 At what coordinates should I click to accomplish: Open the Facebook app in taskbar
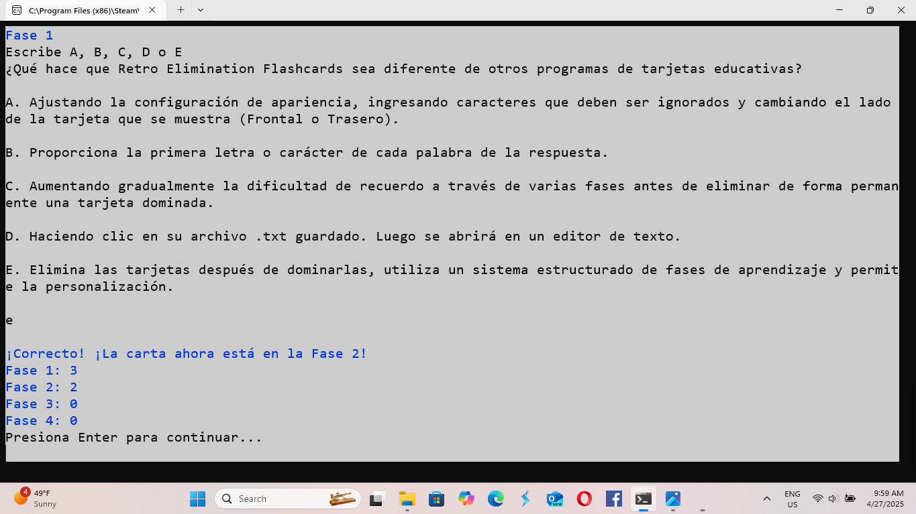[x=613, y=499]
